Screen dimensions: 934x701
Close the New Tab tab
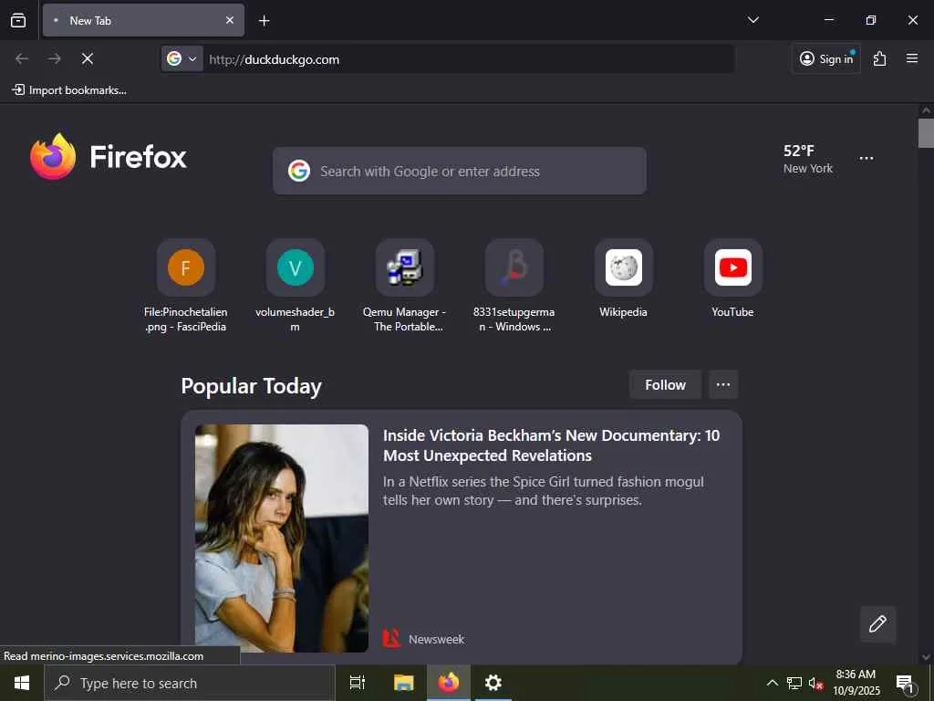click(x=229, y=20)
